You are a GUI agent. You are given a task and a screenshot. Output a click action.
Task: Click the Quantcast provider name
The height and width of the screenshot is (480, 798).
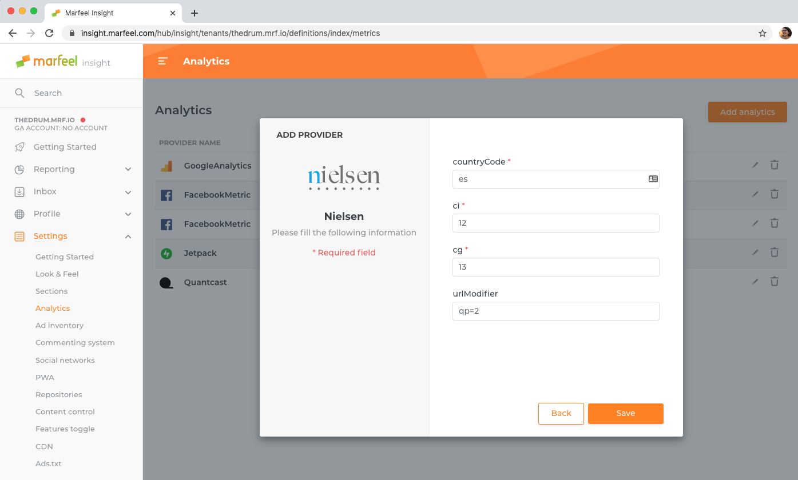205,282
